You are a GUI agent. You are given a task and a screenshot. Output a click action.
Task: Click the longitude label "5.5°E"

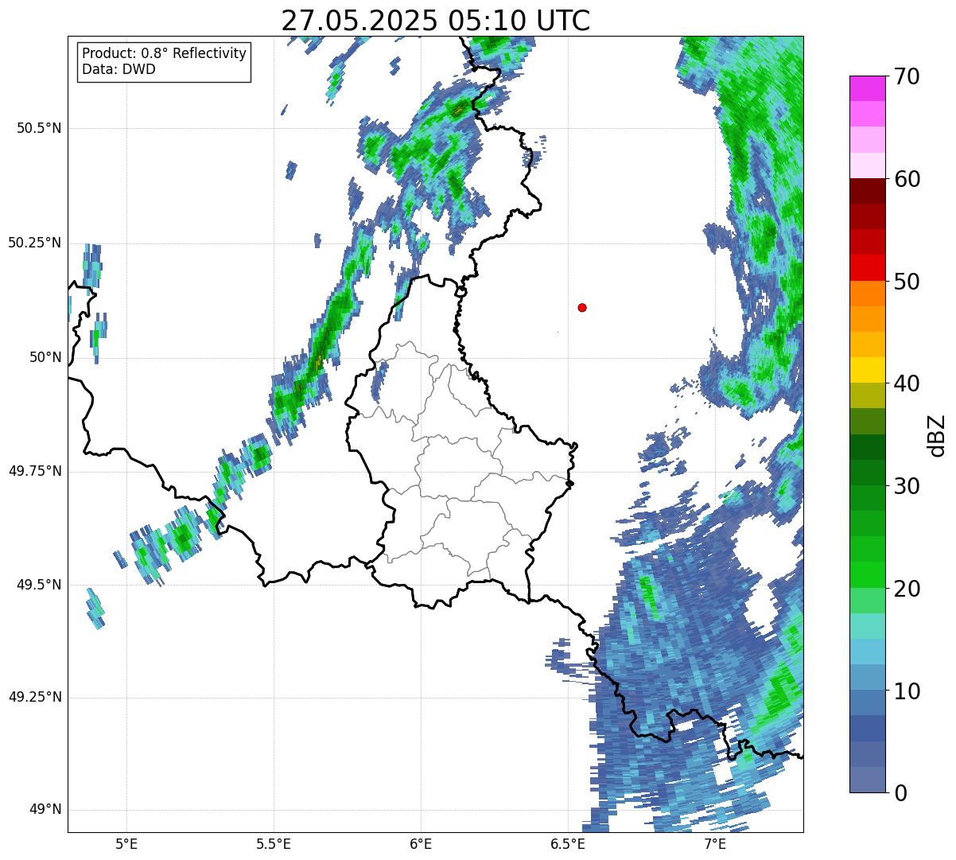[x=274, y=843]
